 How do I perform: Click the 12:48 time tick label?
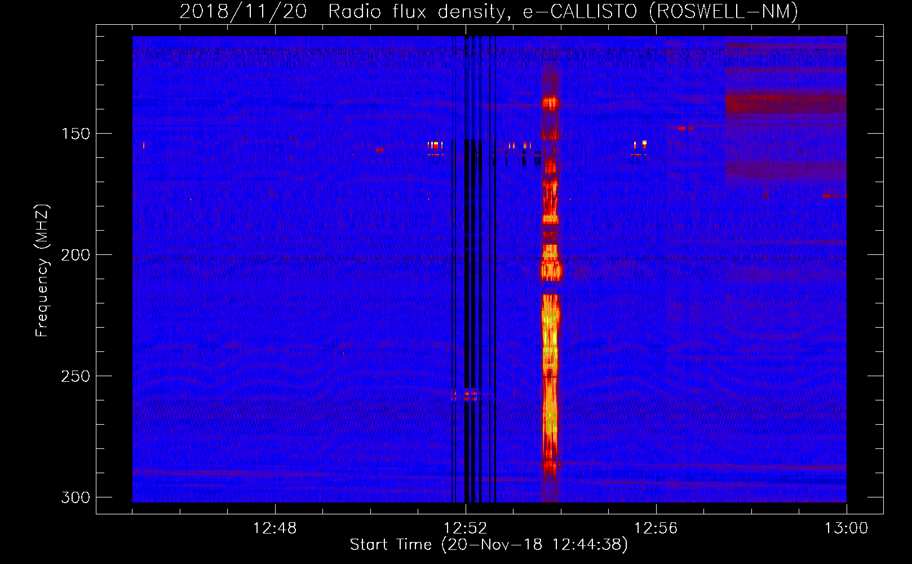tap(275, 528)
